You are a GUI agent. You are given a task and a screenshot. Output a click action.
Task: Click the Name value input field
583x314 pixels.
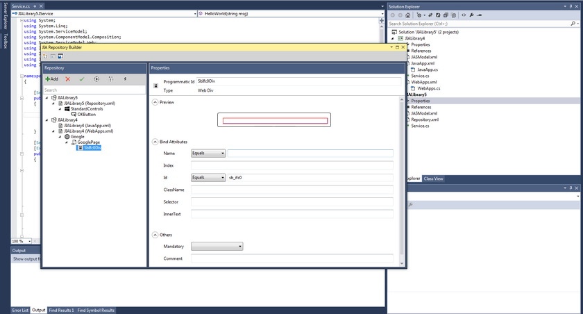click(310, 154)
